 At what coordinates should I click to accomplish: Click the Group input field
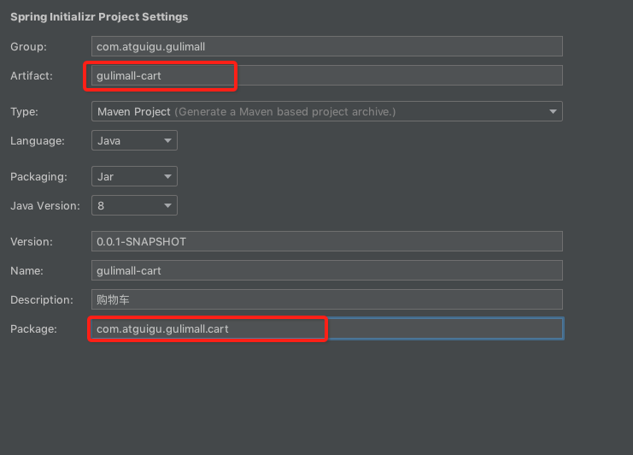(x=326, y=46)
